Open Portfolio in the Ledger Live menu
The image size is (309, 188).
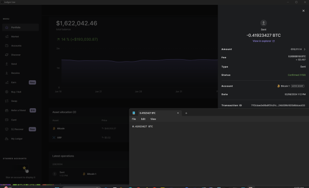click(x=21, y=27)
